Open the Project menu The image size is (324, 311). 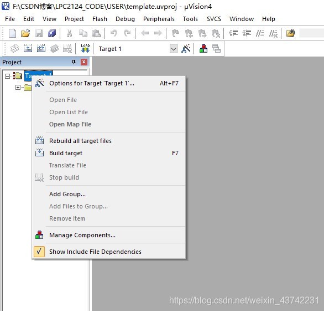click(74, 19)
